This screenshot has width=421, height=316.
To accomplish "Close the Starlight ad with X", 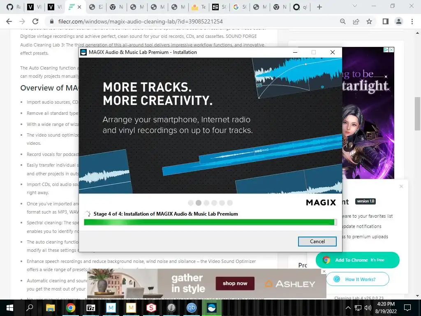I will pos(391,50).
